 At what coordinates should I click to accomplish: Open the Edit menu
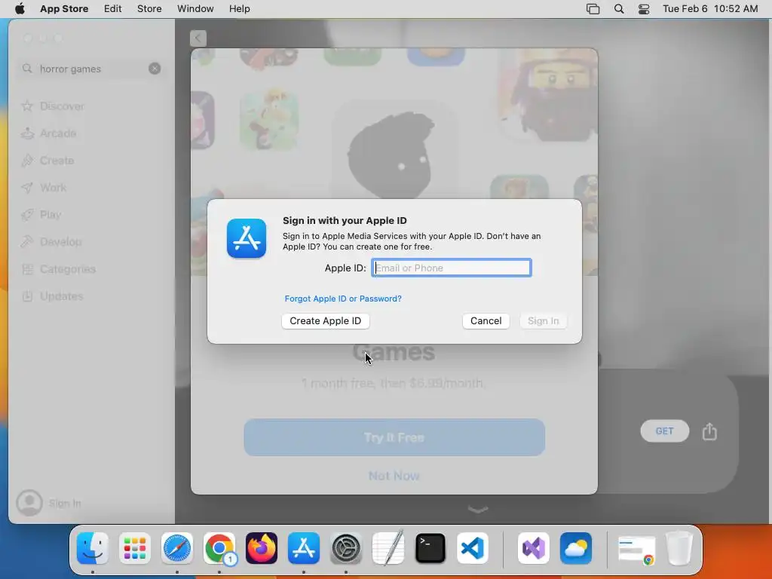coord(113,9)
